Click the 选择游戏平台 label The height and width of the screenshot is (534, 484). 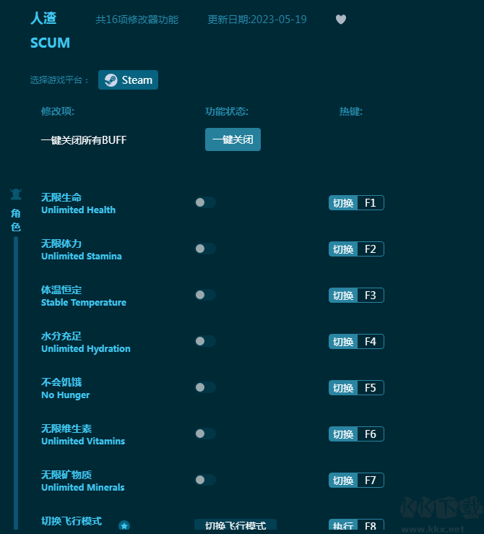(x=59, y=80)
